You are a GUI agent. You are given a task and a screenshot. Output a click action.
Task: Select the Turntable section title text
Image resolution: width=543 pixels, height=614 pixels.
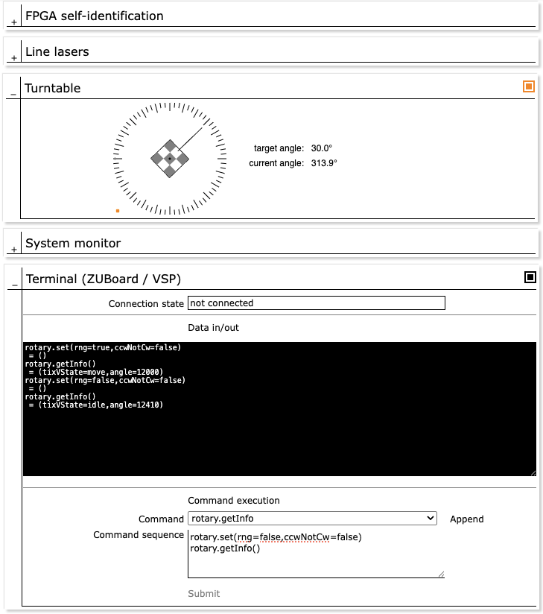click(53, 88)
